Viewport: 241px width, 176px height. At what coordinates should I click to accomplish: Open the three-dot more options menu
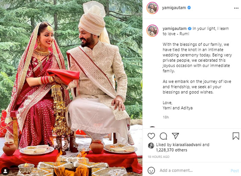[236, 8]
